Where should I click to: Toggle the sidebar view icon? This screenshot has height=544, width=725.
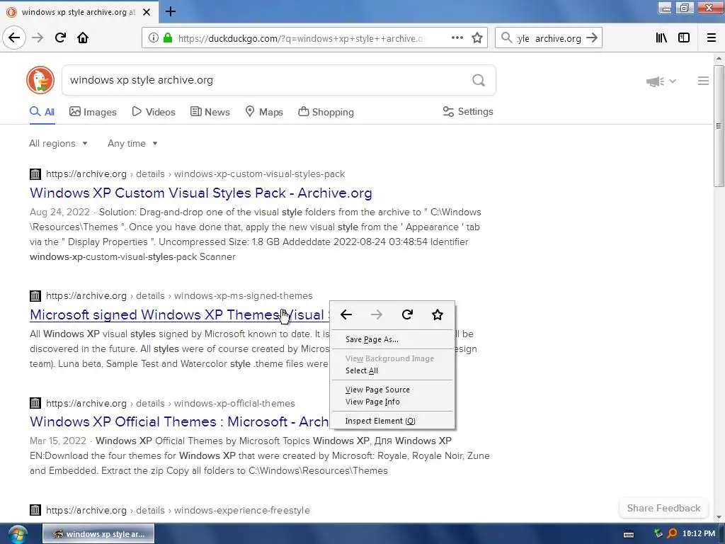pyautogui.click(x=683, y=38)
